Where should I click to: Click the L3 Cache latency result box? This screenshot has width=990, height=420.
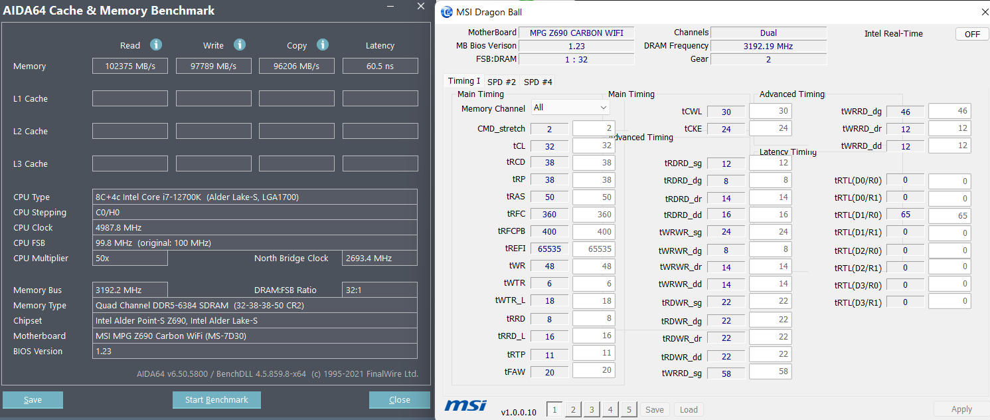[x=380, y=163]
